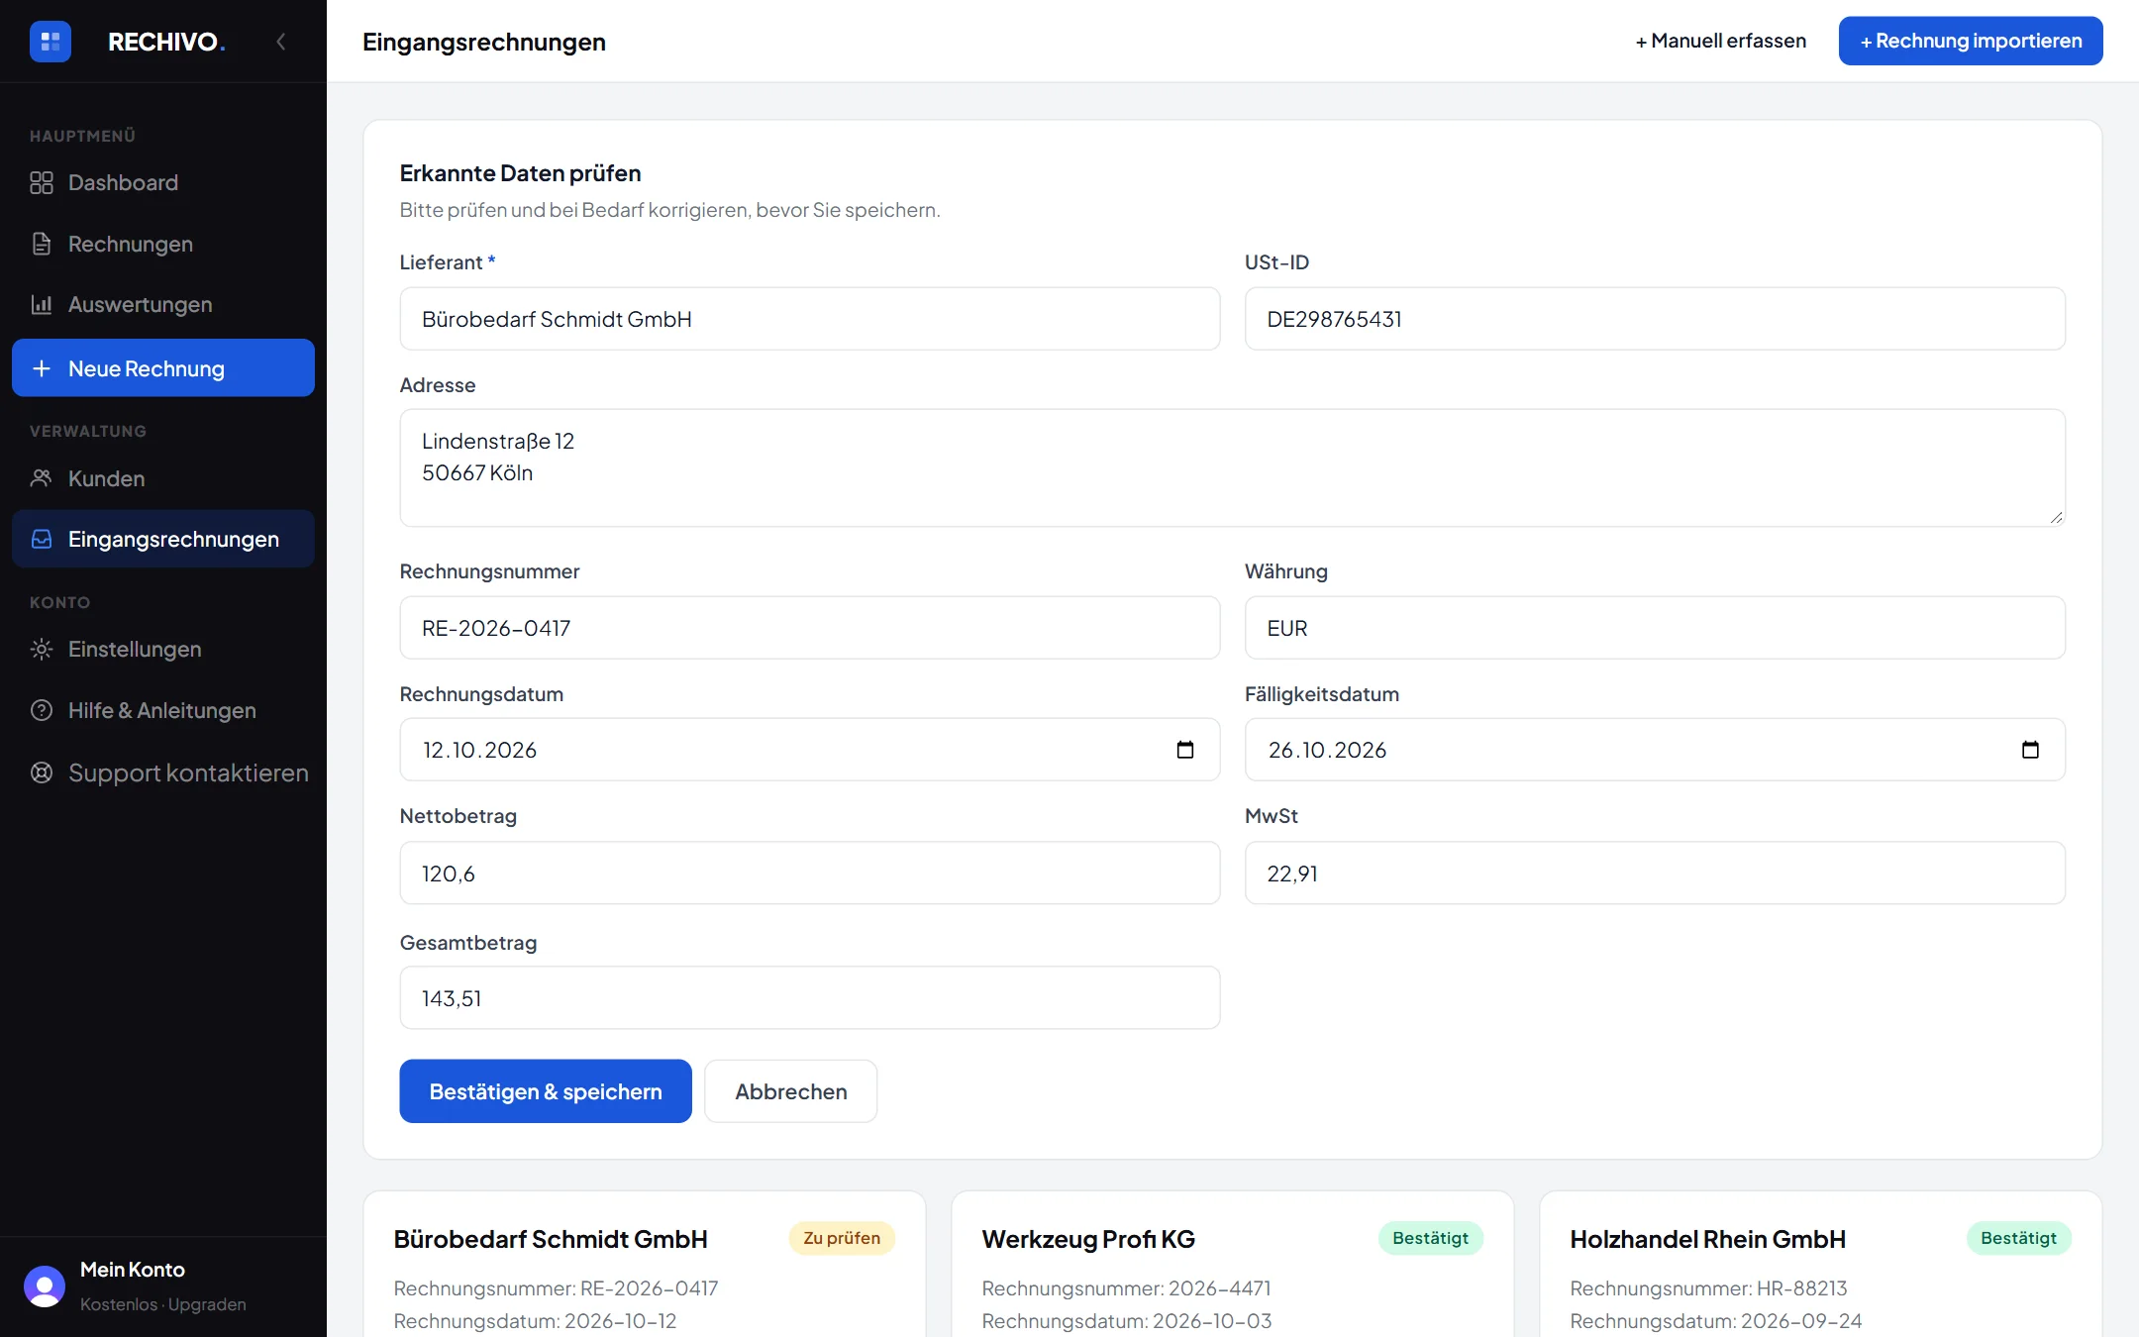
Task: Click the Mein Konto avatar
Action: click(x=45, y=1286)
